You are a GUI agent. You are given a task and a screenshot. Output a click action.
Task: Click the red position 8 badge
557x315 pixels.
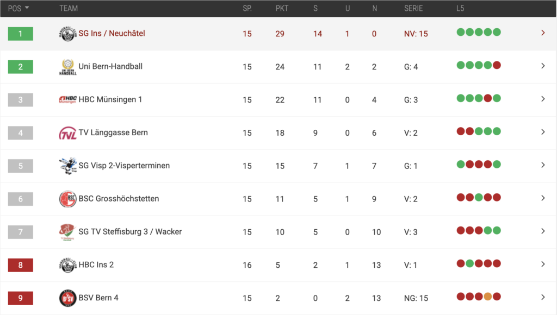(x=21, y=265)
